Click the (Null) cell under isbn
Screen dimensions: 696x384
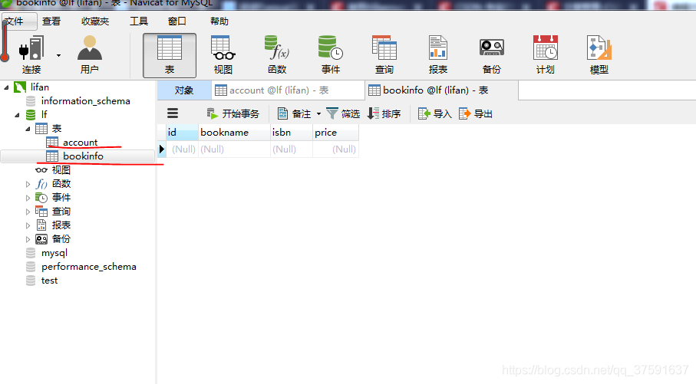[x=291, y=149]
